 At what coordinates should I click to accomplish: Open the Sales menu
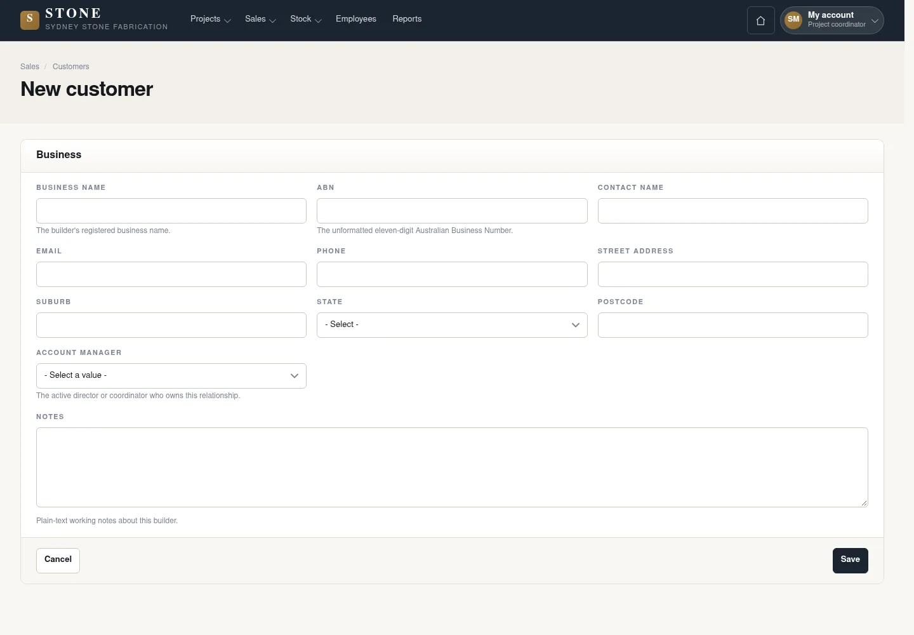tap(260, 19)
